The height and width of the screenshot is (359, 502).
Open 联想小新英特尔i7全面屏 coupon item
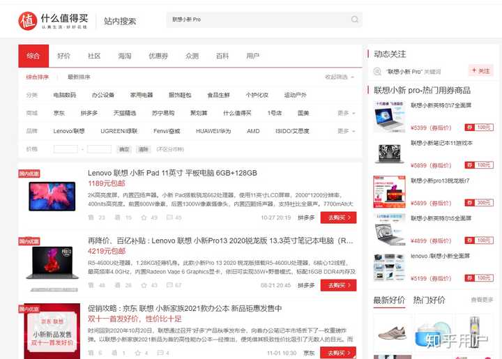pyautogui.click(x=441, y=105)
